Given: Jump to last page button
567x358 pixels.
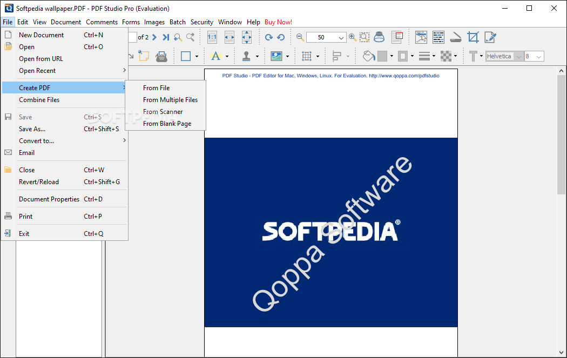Looking at the screenshot, I should click(166, 37).
